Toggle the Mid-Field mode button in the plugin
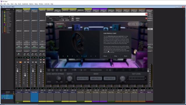This screenshot has width=186, height=105. pyautogui.click(x=96, y=78)
